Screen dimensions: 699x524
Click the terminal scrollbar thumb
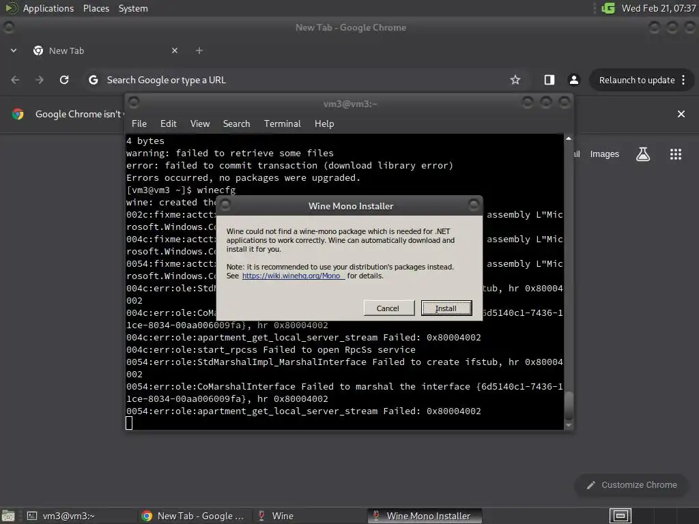click(569, 405)
